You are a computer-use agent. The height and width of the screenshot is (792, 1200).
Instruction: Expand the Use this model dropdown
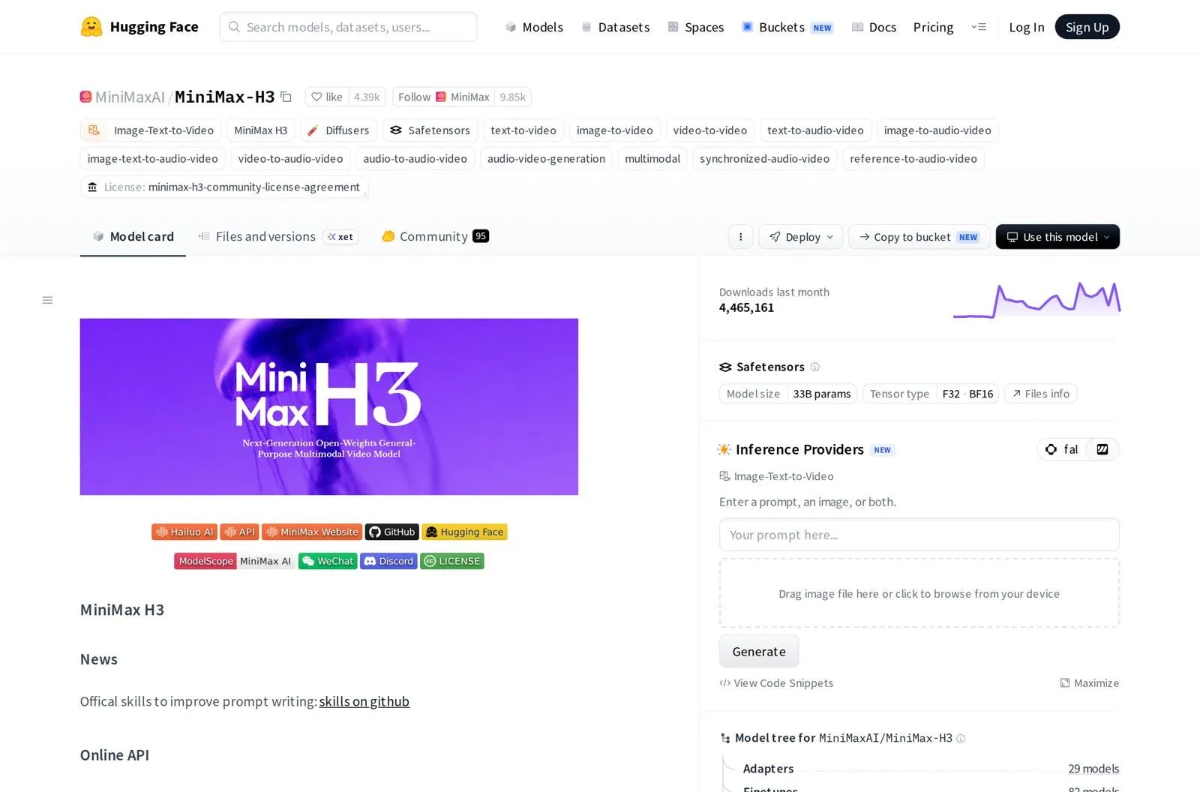(1057, 237)
